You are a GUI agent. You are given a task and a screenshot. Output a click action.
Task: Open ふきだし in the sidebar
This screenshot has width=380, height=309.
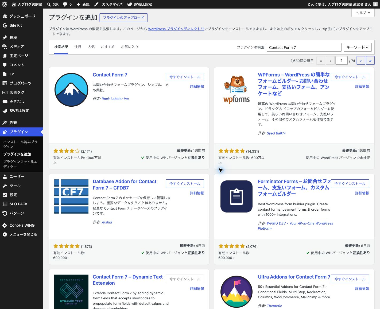pyautogui.click(x=21, y=101)
